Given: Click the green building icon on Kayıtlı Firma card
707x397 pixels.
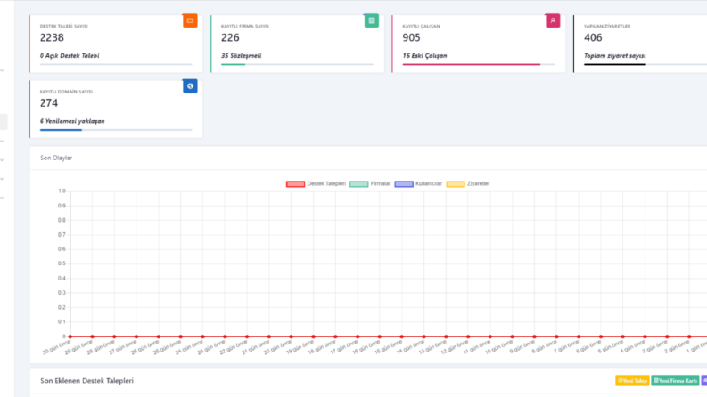Looking at the screenshot, I should coord(372,20).
